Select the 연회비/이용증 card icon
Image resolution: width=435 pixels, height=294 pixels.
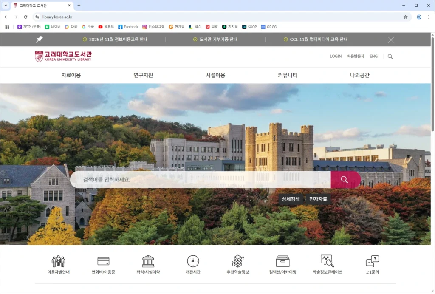point(103,260)
